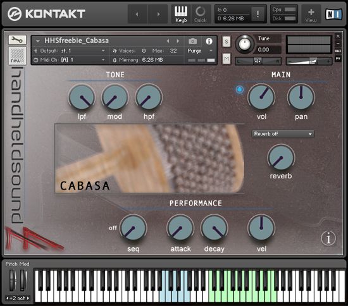
Task: Open the wrench edit mode icon
Action: coord(17,40)
